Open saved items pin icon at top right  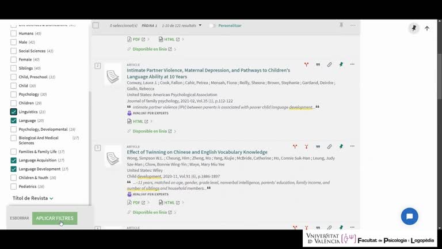(x=414, y=28)
